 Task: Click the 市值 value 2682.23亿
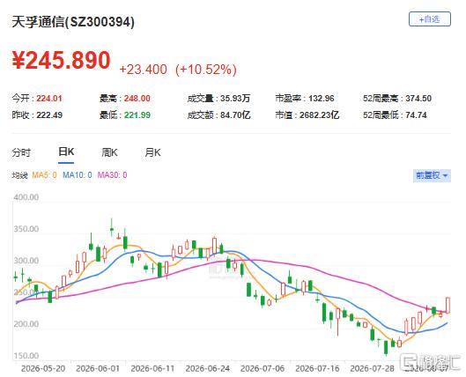[x=319, y=115]
